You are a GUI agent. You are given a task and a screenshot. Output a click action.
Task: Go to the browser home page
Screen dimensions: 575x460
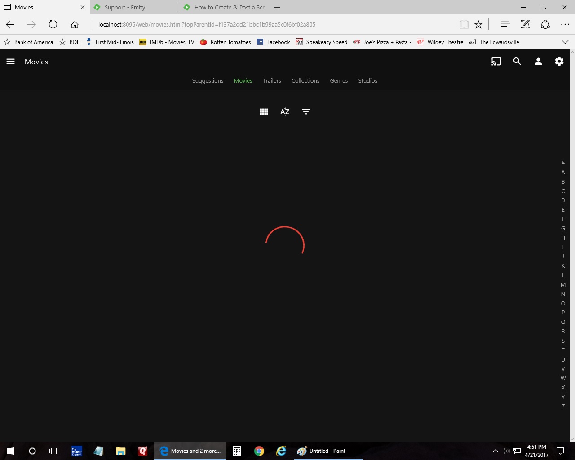click(75, 24)
